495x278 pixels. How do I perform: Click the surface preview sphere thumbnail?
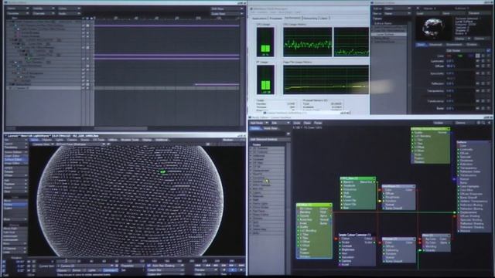434,29
